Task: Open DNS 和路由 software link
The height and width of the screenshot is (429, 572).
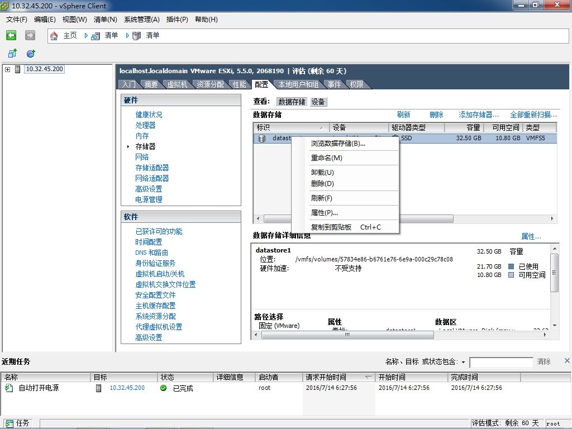Action: pyautogui.click(x=152, y=252)
